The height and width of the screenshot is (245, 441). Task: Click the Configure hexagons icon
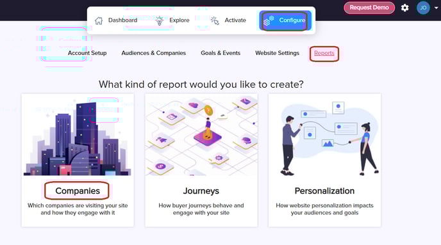point(269,20)
